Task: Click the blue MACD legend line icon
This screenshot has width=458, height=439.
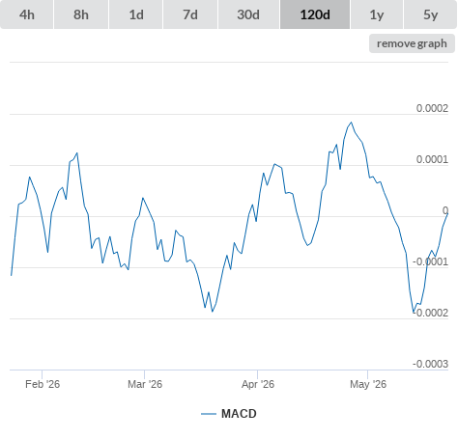Action: pyautogui.click(x=209, y=414)
